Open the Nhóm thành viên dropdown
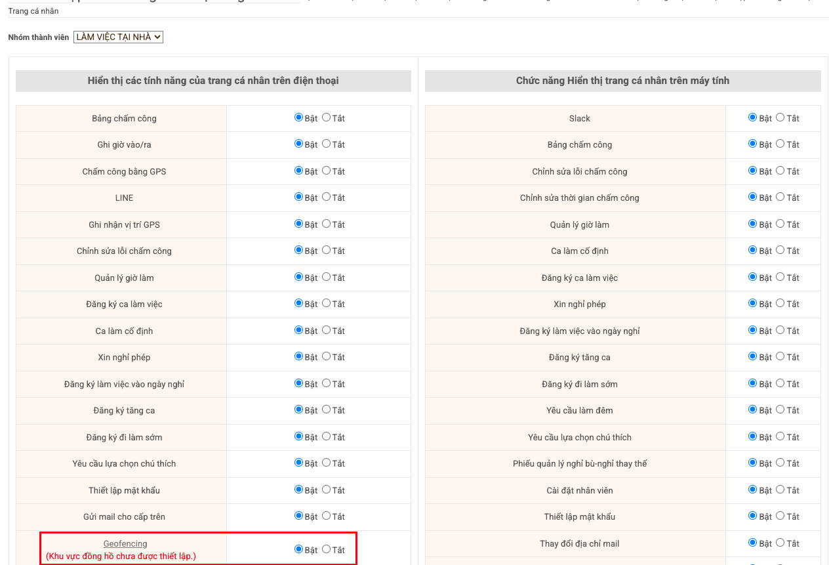Screen dimensions: 829x565 click(118, 37)
